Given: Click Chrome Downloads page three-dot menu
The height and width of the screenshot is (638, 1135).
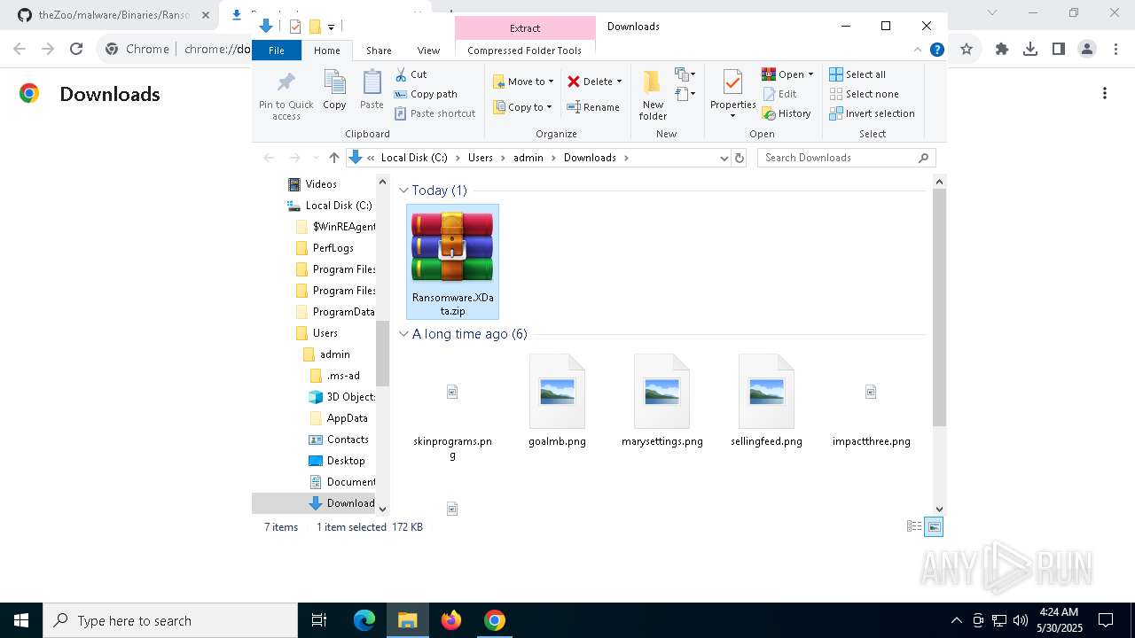Looking at the screenshot, I should pos(1105,93).
